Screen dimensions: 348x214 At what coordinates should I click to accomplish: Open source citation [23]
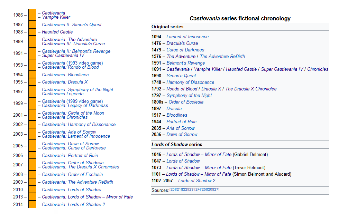coord(191,189)
